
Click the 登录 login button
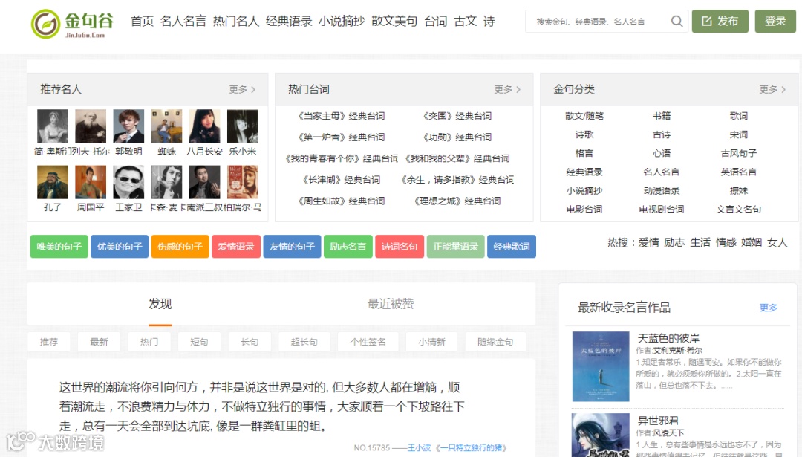[775, 22]
